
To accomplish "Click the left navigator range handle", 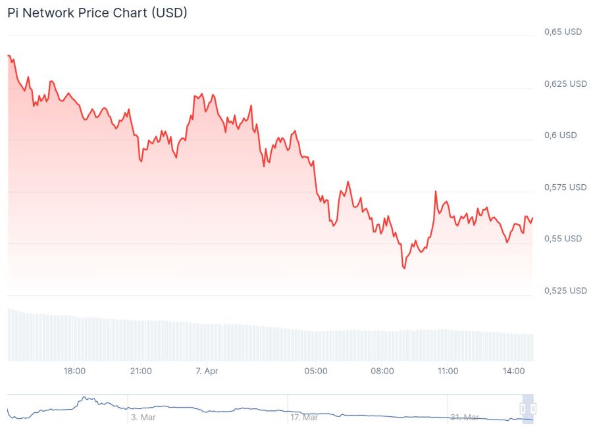I will 523,409.
